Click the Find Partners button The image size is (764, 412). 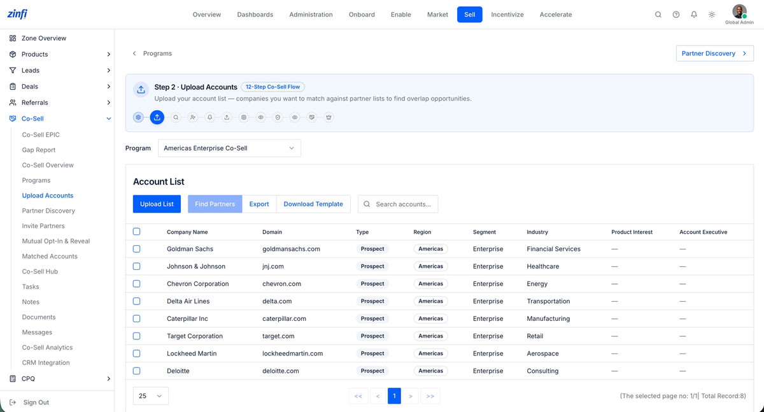click(x=215, y=204)
